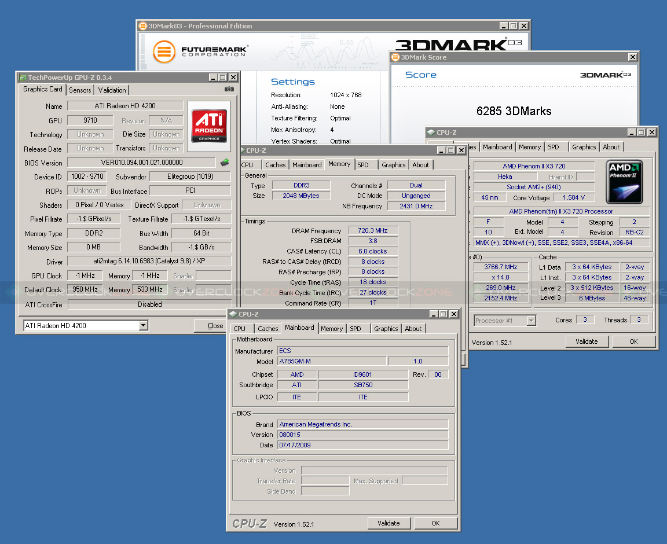Click the Driver field in GPU-Z
Screen dimensions: 667x544
pos(149,261)
